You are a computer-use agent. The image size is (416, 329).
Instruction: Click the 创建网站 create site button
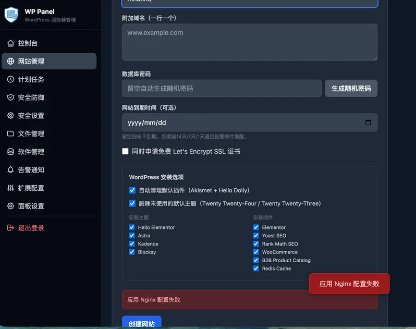click(x=142, y=322)
